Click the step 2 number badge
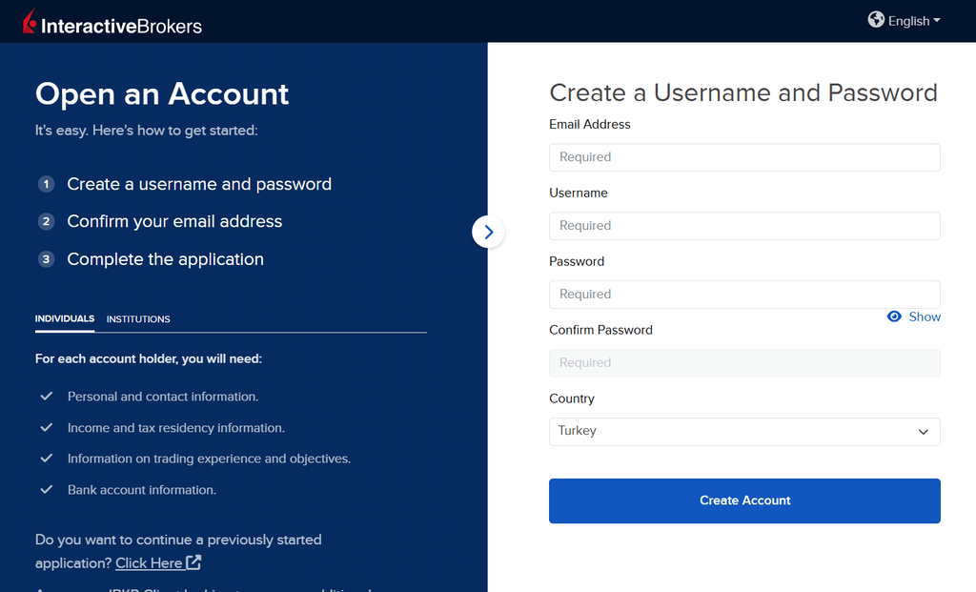The width and height of the screenshot is (976, 592). coord(46,221)
